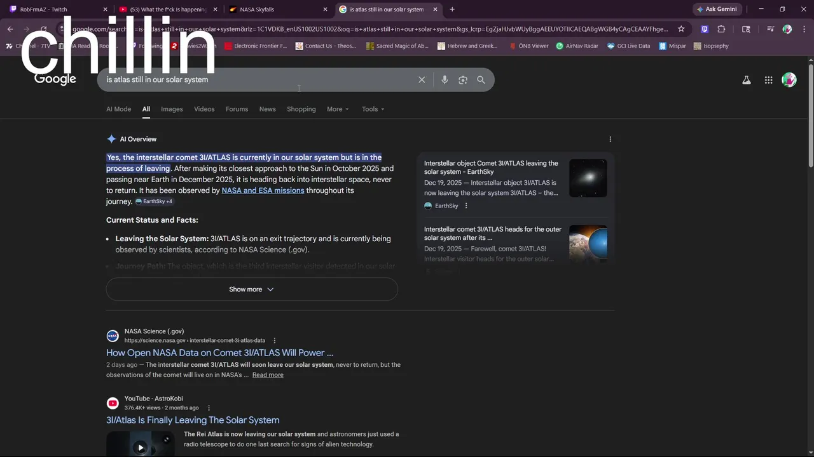Start voice search with the microphone icon
814x457 pixels.
coord(445,80)
